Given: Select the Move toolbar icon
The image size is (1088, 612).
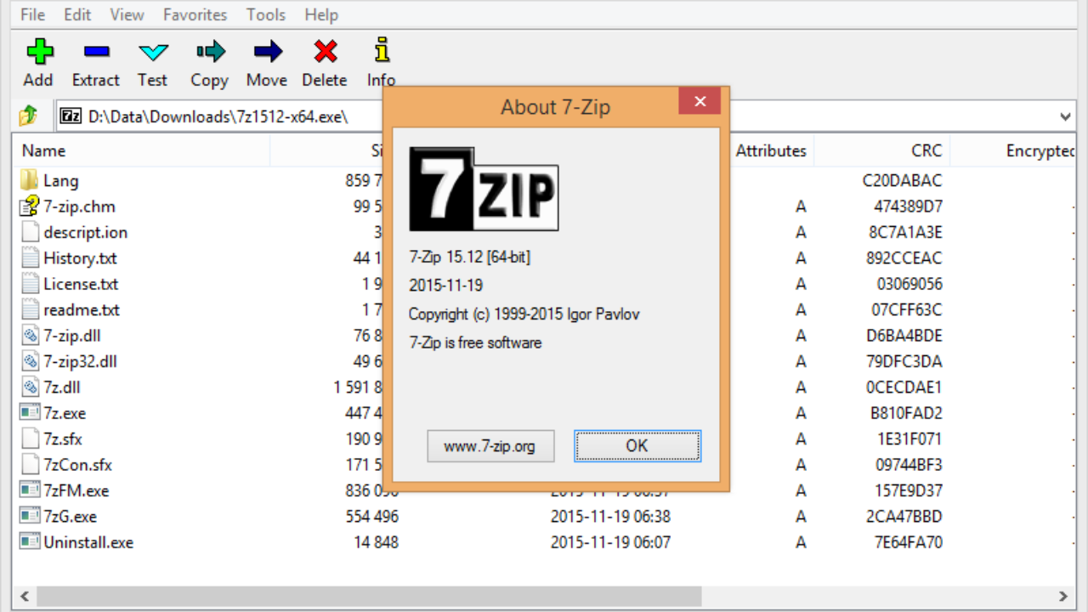Looking at the screenshot, I should click(x=267, y=52).
